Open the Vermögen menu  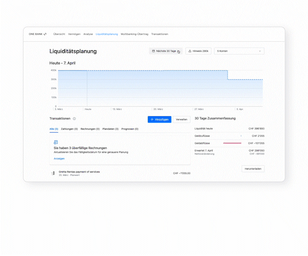tap(74, 34)
